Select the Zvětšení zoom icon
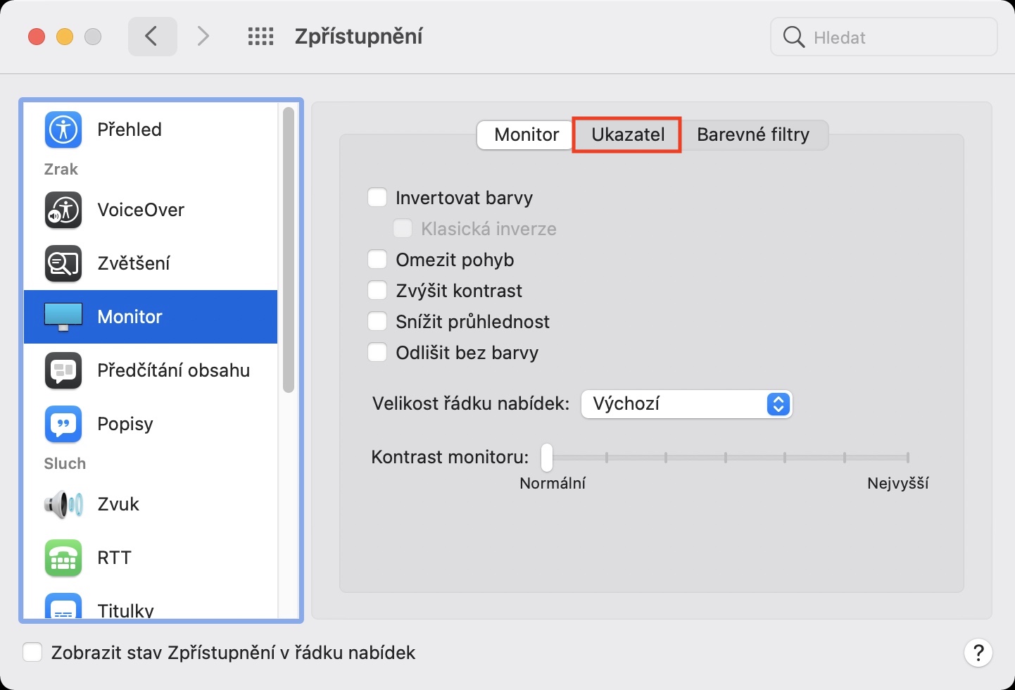1015x690 pixels. click(x=63, y=263)
